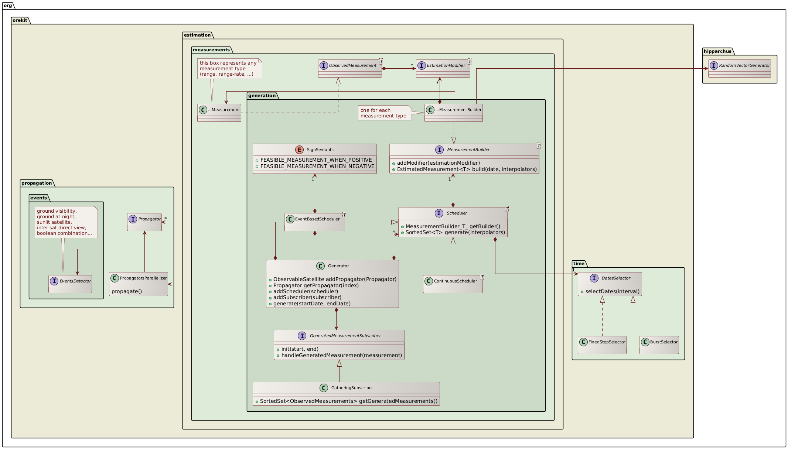Expand the measurements package header
The height and width of the screenshot is (449, 788).
point(212,49)
